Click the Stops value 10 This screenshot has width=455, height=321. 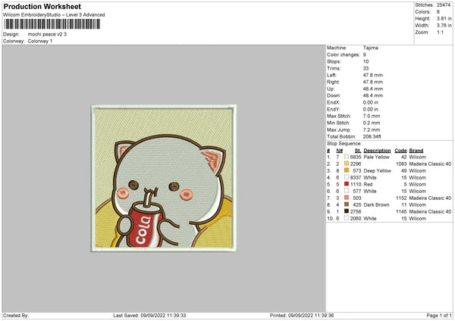coord(366,61)
